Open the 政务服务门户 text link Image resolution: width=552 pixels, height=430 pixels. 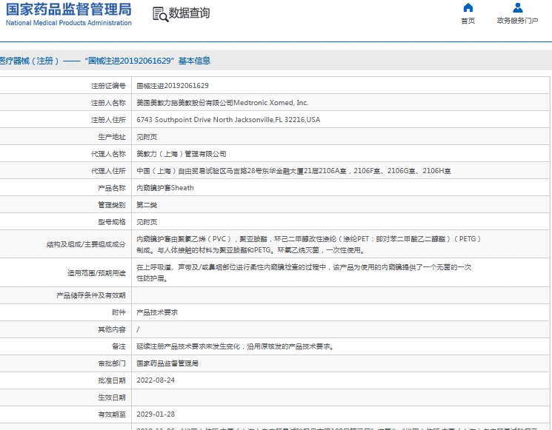point(517,21)
